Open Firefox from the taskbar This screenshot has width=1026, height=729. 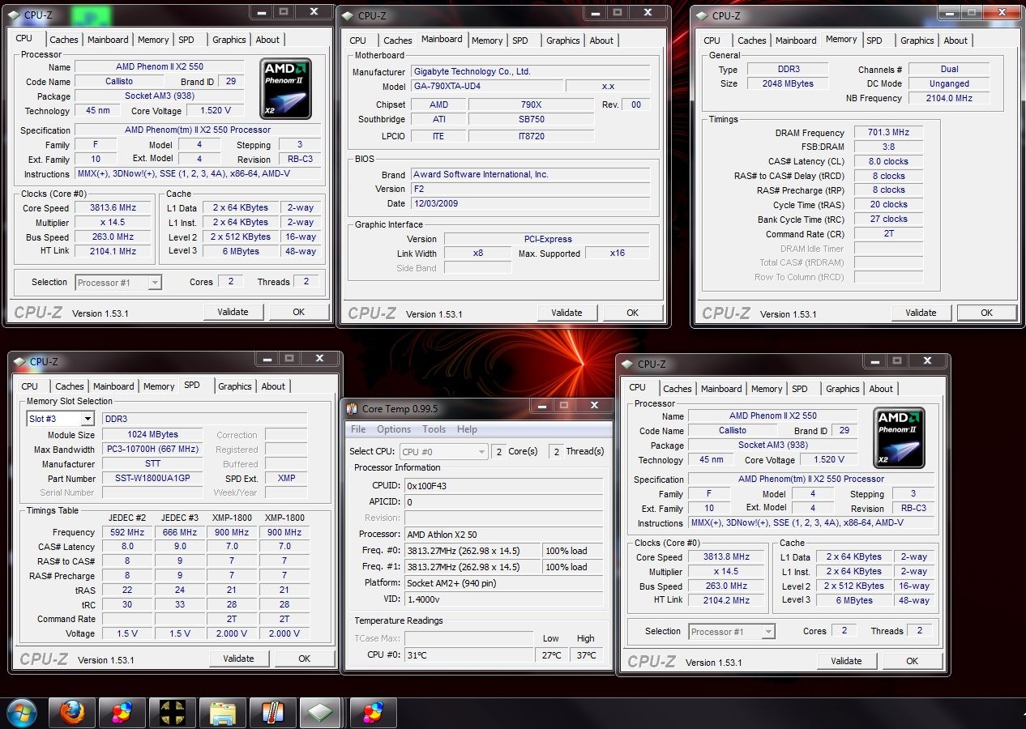71,713
